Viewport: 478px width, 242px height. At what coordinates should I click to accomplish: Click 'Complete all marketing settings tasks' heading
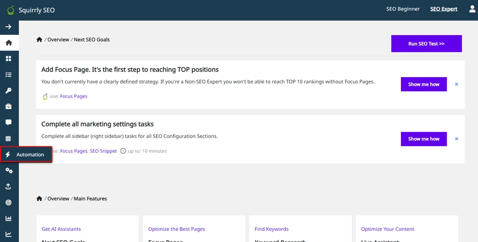(98, 124)
